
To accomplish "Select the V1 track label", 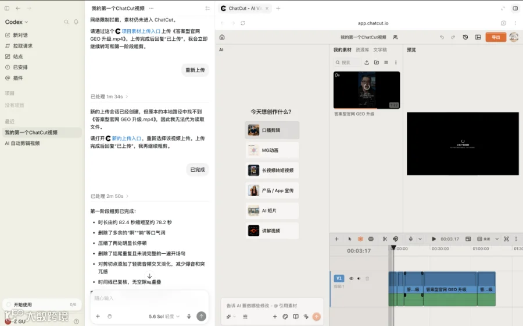I will point(339,278).
